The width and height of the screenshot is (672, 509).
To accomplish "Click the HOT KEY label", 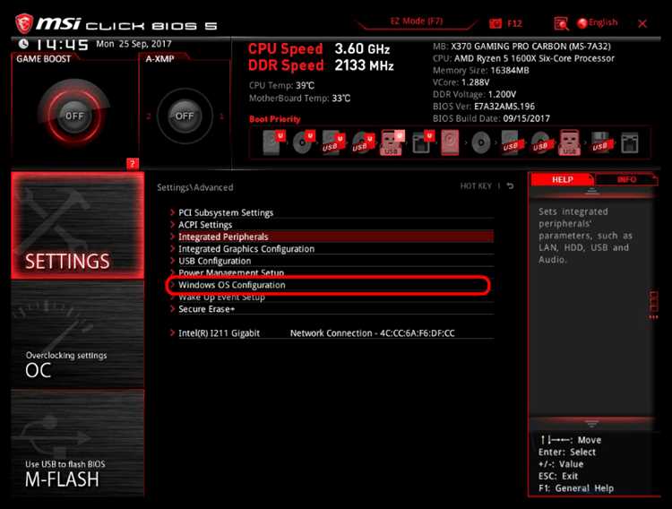I will coord(475,186).
